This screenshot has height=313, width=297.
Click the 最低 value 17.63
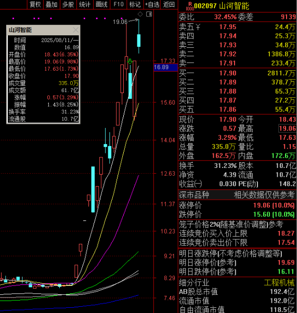tap(287, 138)
